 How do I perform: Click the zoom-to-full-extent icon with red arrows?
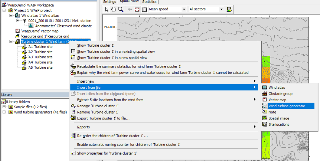pos(137,9)
